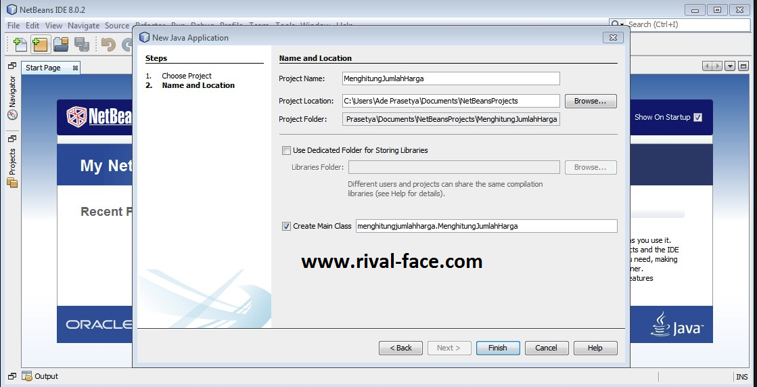
Task: Restore window group icon beside Output
Action: pyautogui.click(x=12, y=376)
